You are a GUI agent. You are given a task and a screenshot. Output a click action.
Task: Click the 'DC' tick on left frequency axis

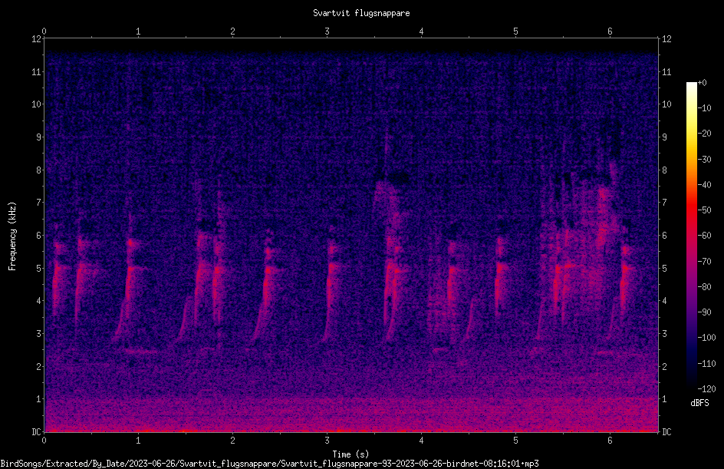36,432
